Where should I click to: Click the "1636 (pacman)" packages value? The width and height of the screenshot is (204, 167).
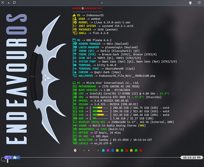[107, 29]
